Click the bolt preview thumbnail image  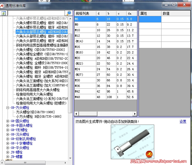tap(132, 142)
